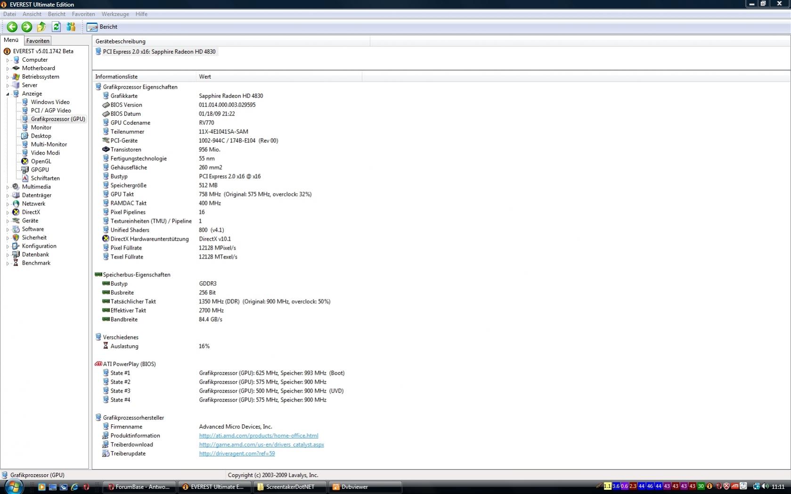Click the Gerätebeschreibung column header
Viewport: 791px width, 494px height.
click(x=231, y=41)
